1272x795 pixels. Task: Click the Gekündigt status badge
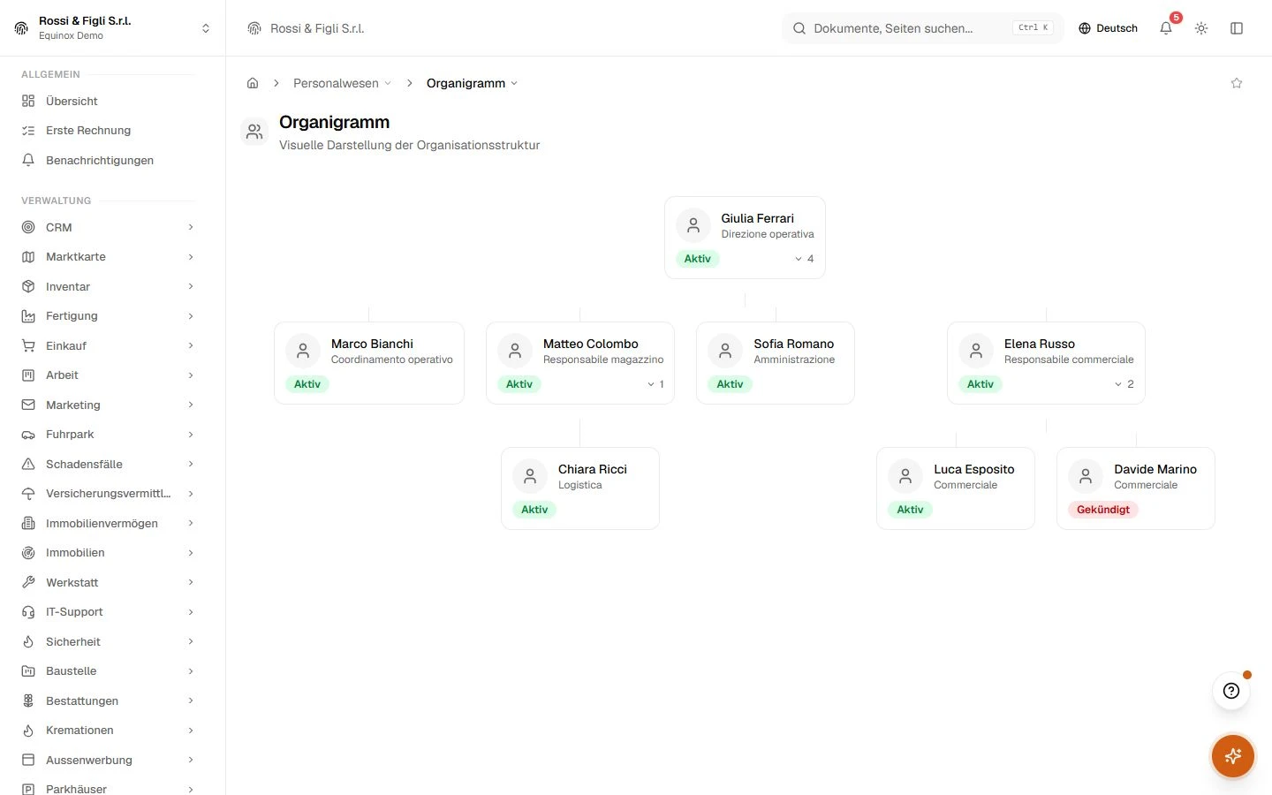click(1103, 510)
